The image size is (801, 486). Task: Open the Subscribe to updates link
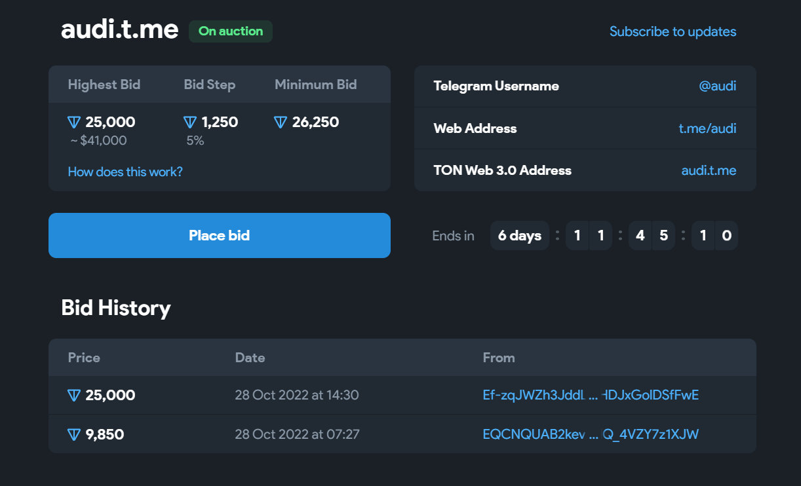673,31
